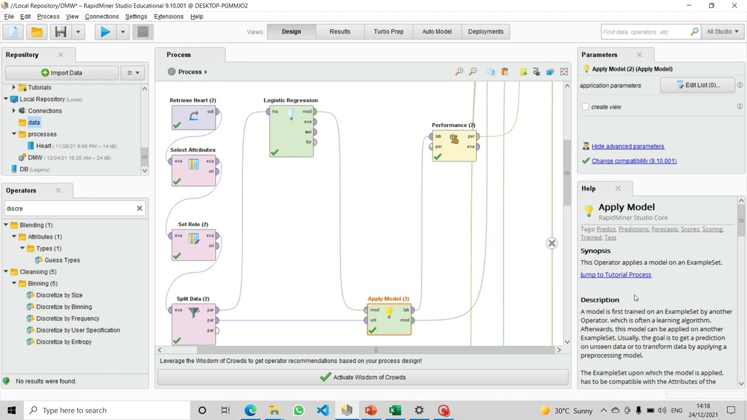Open Windows Settings from the taskbar

click(419, 410)
